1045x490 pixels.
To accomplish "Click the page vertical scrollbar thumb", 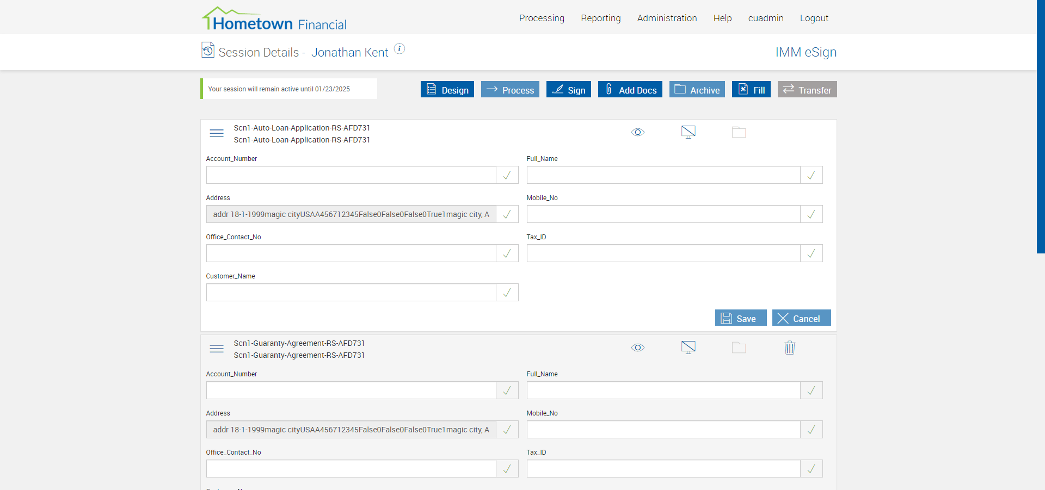I will click(x=1041, y=127).
